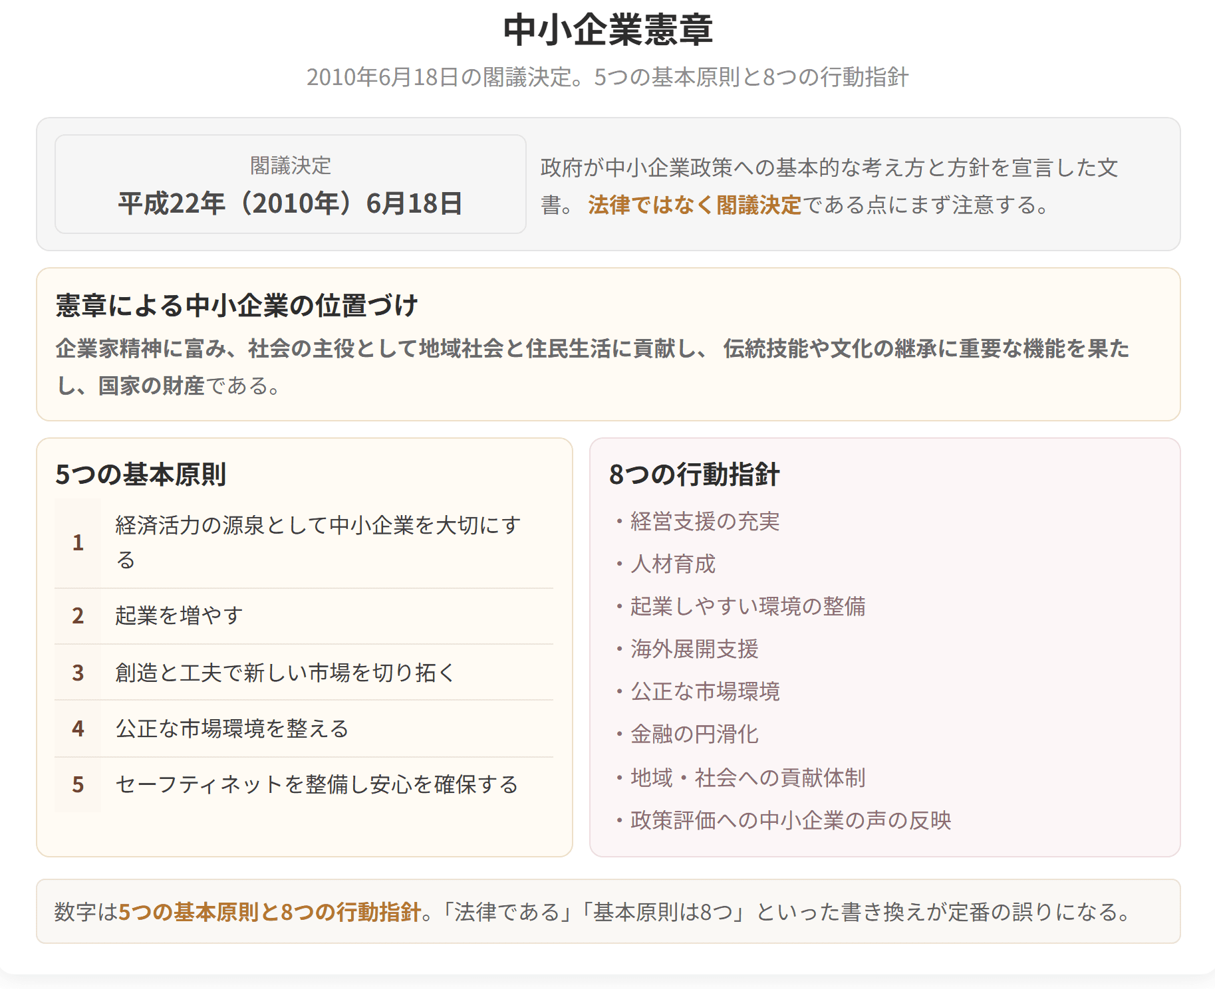Viewport: 1215px width, 989px height.
Task: Click principle セーフティネットを整備し安心を確保する
Action: click(317, 784)
